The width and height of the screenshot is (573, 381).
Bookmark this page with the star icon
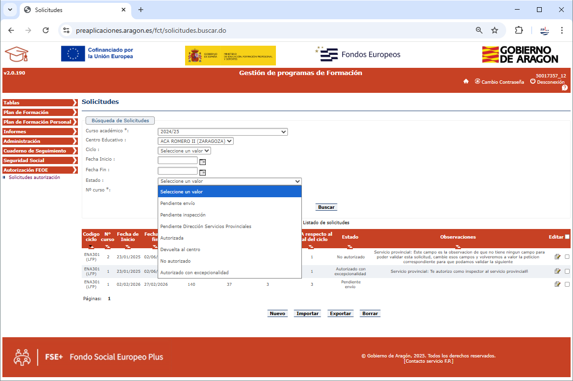point(494,30)
